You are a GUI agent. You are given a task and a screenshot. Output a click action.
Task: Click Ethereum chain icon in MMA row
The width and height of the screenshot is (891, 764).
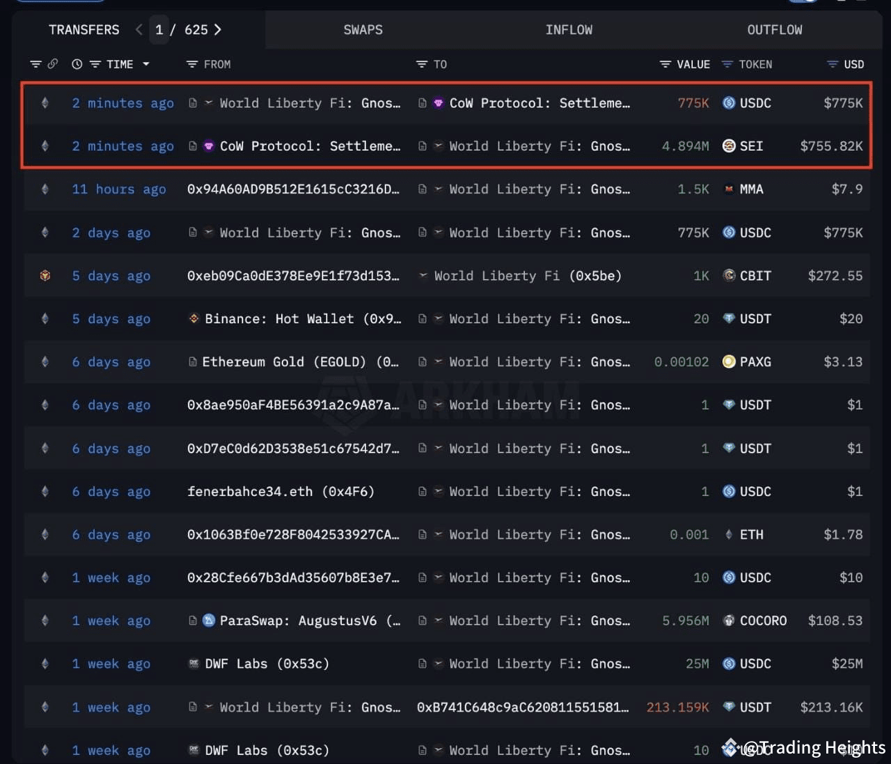[45, 189]
